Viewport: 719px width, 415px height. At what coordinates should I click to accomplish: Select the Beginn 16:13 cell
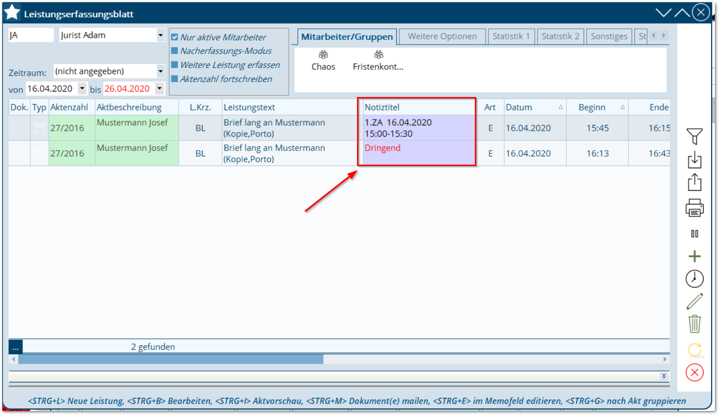tap(597, 153)
